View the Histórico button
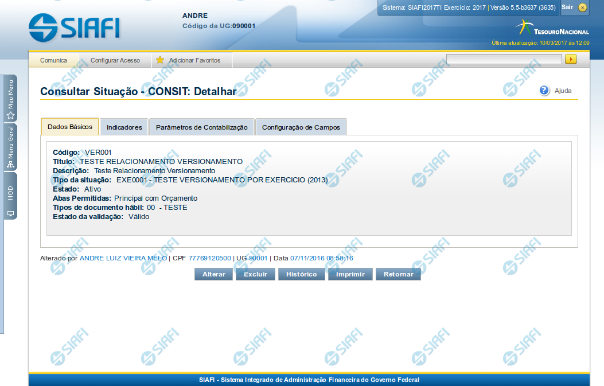This screenshot has height=386, width=604. 302,274
